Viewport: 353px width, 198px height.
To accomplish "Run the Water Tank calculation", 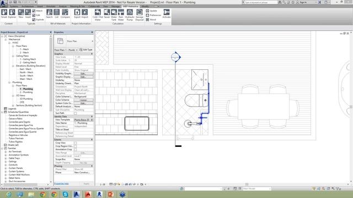I will (114, 15).
